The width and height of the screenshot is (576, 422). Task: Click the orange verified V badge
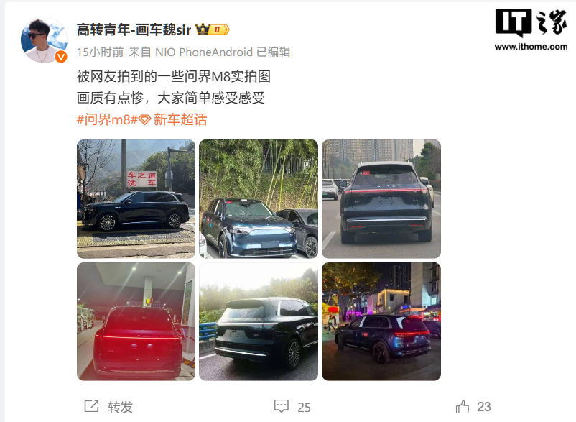[61, 57]
